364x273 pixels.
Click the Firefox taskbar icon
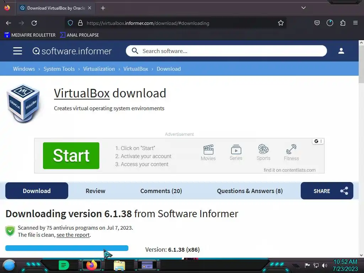91,265
